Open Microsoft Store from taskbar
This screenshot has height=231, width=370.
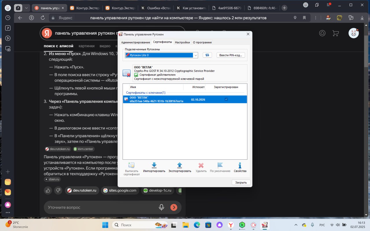208,225
